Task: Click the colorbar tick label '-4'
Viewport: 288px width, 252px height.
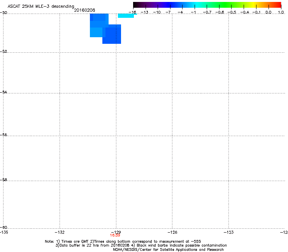Action: click(x=181, y=12)
